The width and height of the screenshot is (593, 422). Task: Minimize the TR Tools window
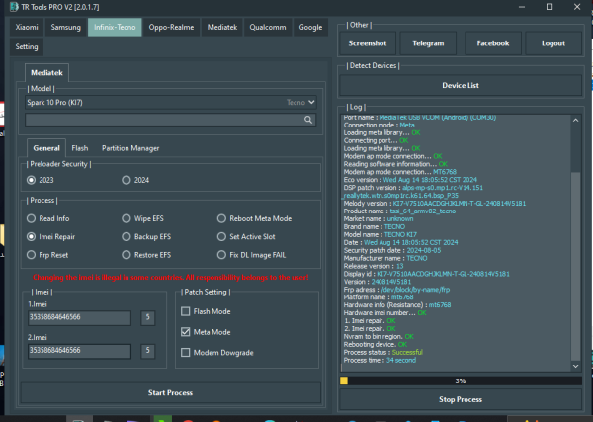coord(522,7)
